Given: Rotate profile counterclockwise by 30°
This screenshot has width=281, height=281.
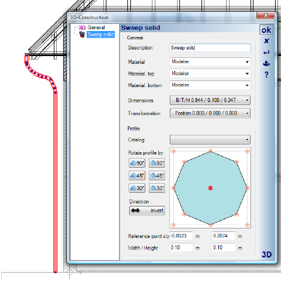Looking at the screenshot, I should point(137,188).
